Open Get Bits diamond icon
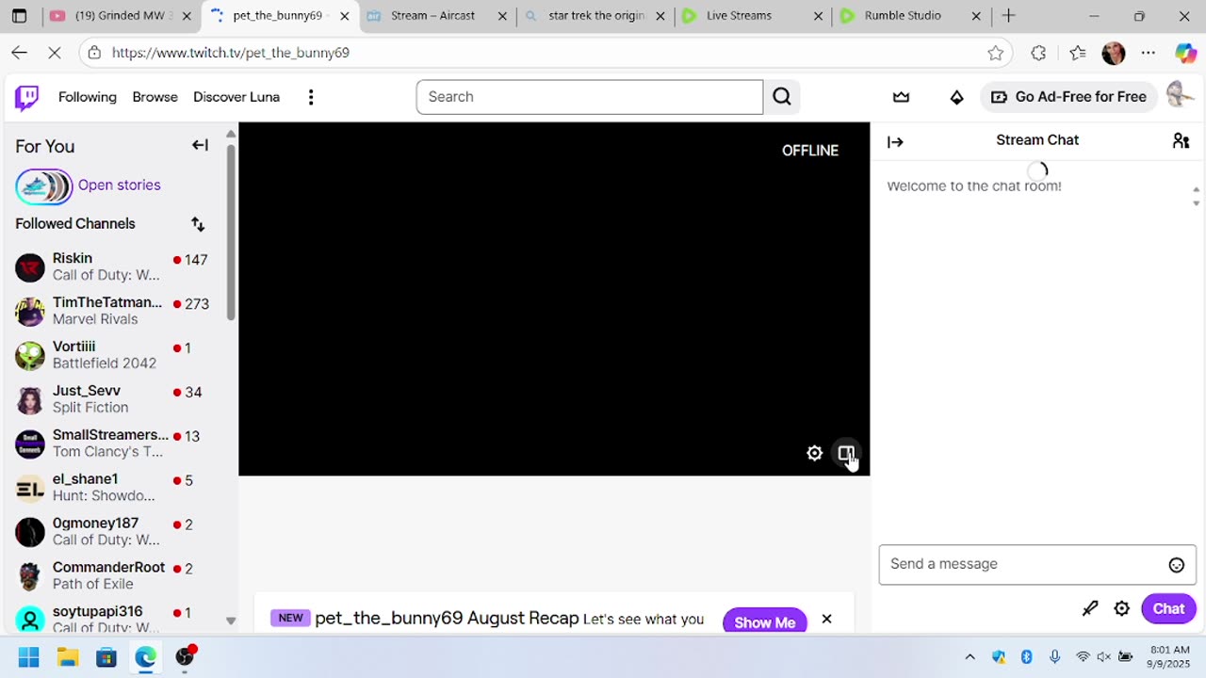Viewport: 1206px width, 678px height. [956, 97]
